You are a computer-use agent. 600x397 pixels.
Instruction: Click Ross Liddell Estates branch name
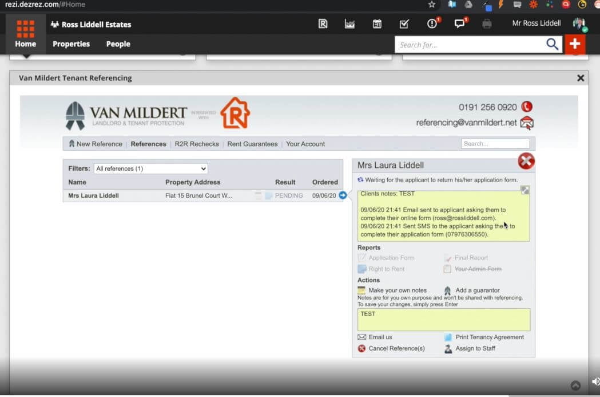coord(96,24)
